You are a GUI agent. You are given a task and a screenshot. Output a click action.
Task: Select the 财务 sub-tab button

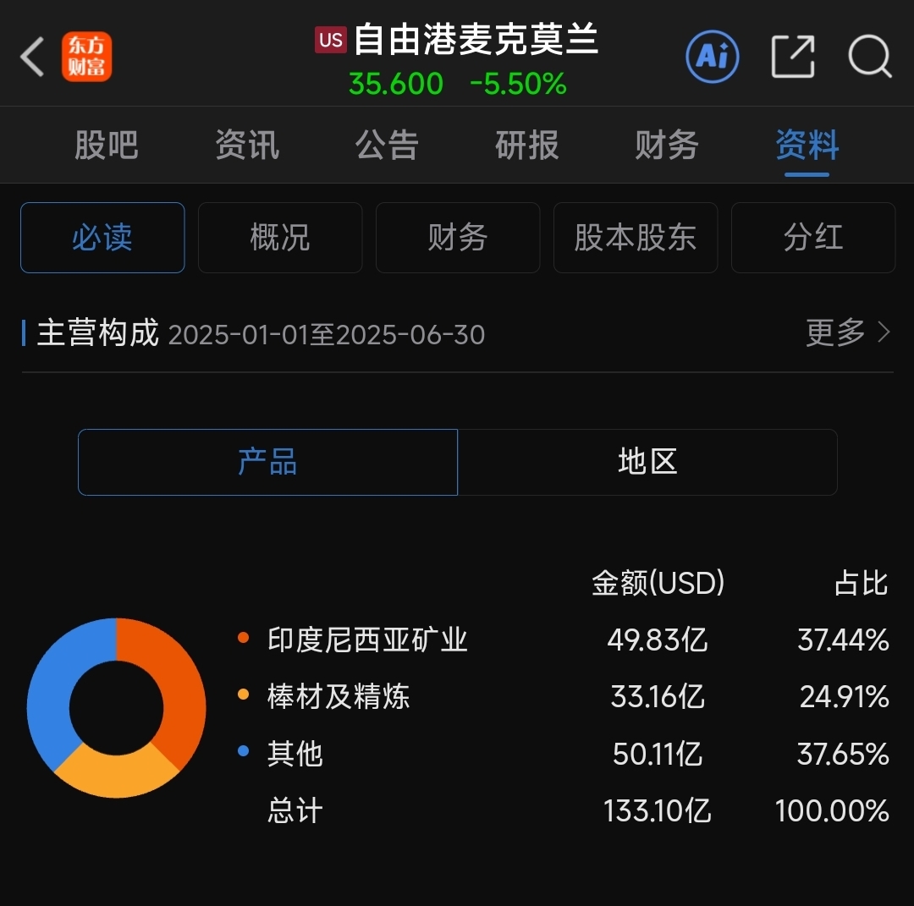pos(458,238)
